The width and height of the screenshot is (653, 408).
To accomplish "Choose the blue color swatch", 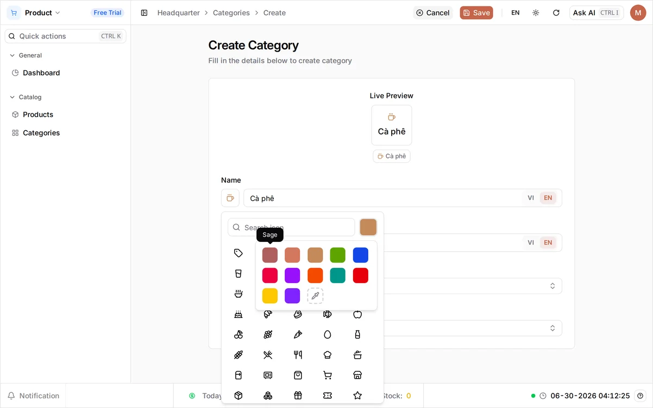I will 361,255.
